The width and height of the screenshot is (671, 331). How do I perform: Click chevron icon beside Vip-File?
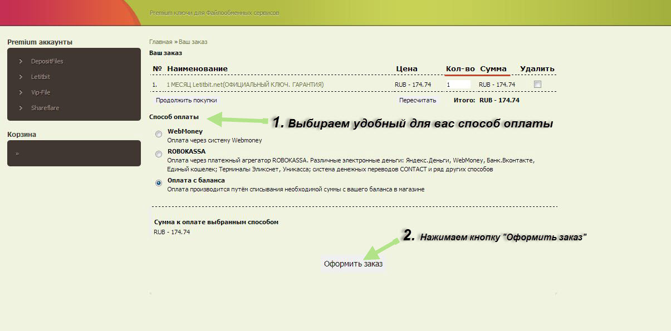21,92
